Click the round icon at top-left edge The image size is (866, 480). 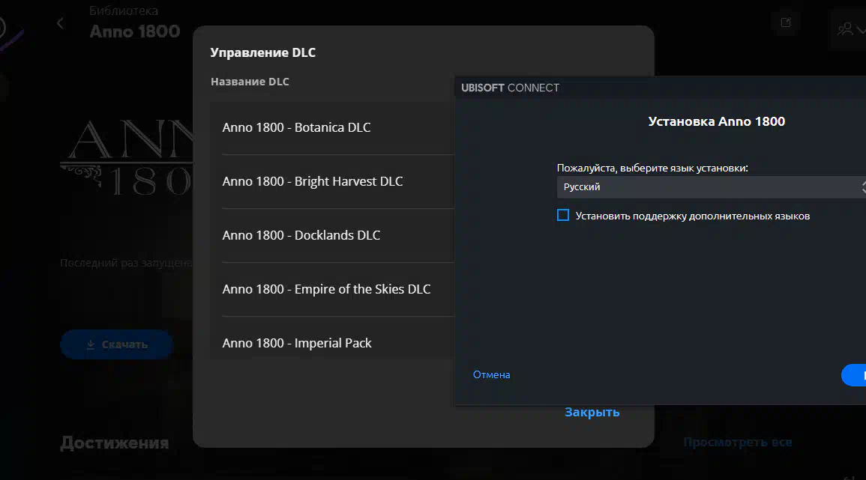(x=2, y=28)
